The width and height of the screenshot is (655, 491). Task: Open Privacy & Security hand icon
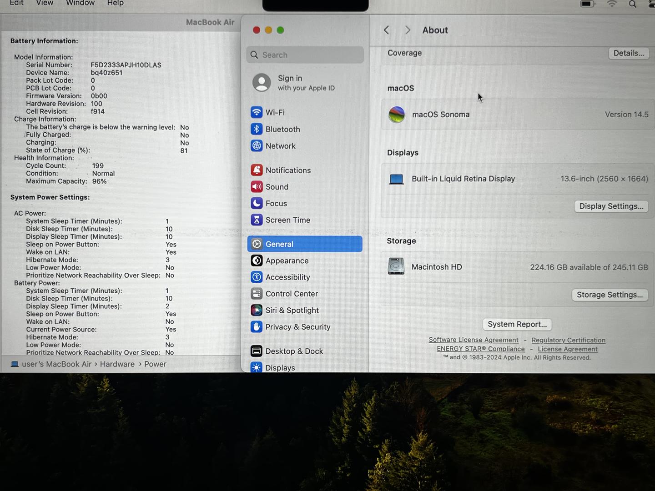(257, 326)
